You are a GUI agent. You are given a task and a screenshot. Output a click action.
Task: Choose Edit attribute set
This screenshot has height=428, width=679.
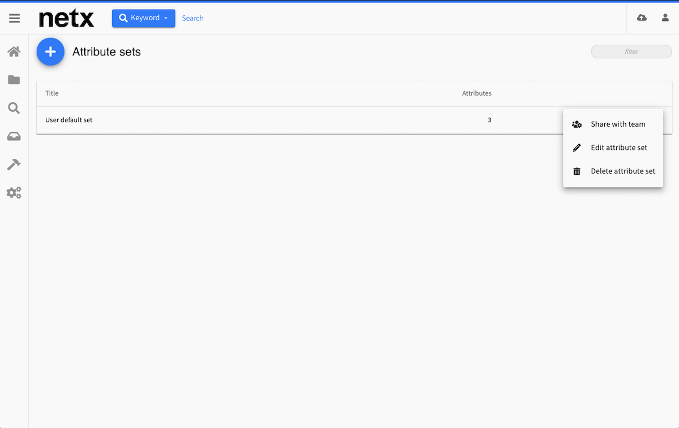[x=613, y=148]
